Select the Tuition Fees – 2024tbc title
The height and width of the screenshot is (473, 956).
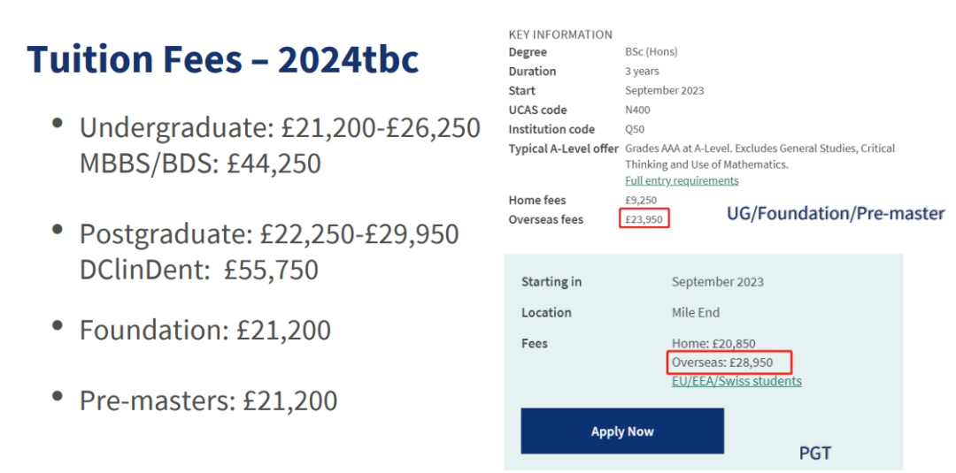[223, 58]
